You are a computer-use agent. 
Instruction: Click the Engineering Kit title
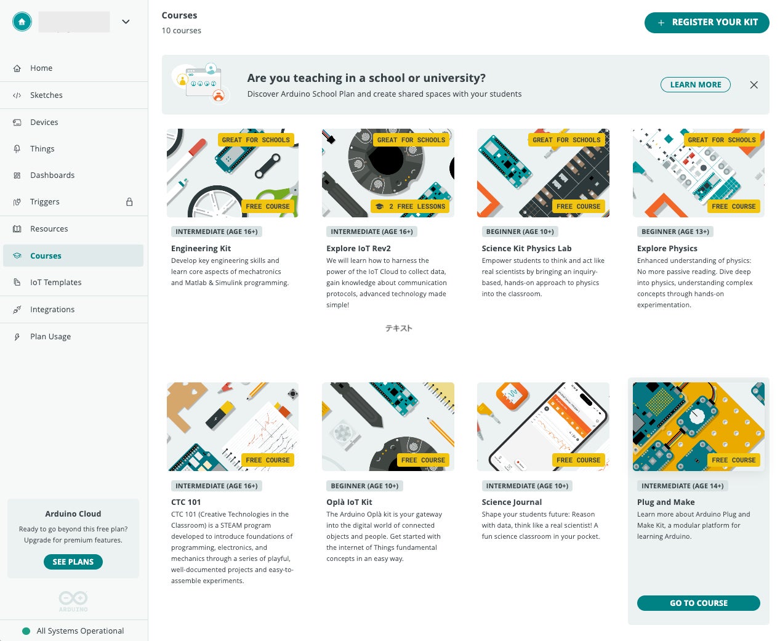[201, 249]
